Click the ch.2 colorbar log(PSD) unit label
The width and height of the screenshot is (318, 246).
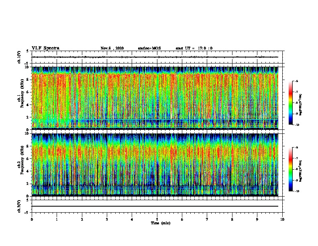pyautogui.click(x=301, y=171)
